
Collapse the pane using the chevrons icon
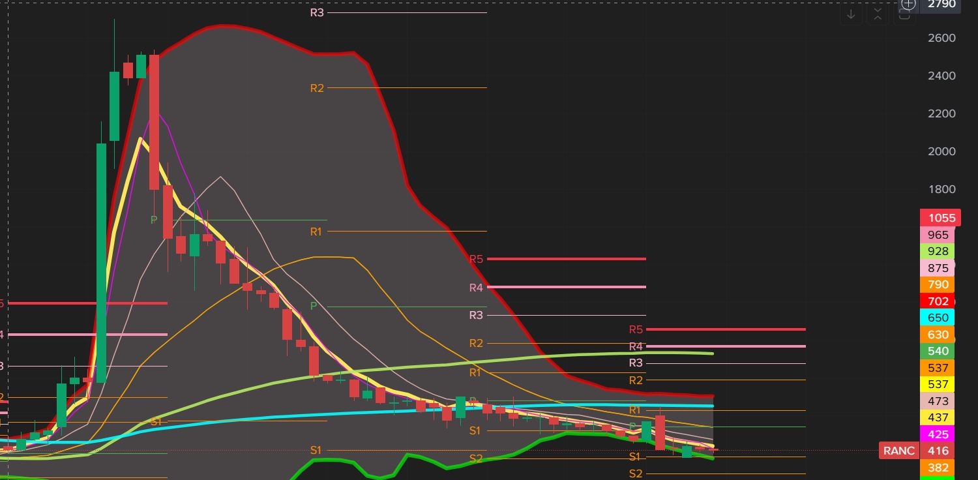878,14
